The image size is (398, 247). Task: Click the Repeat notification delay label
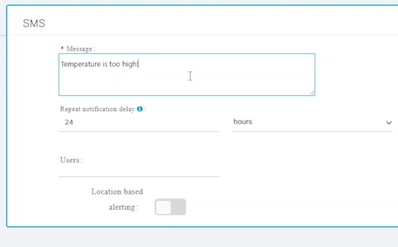[x=97, y=109]
